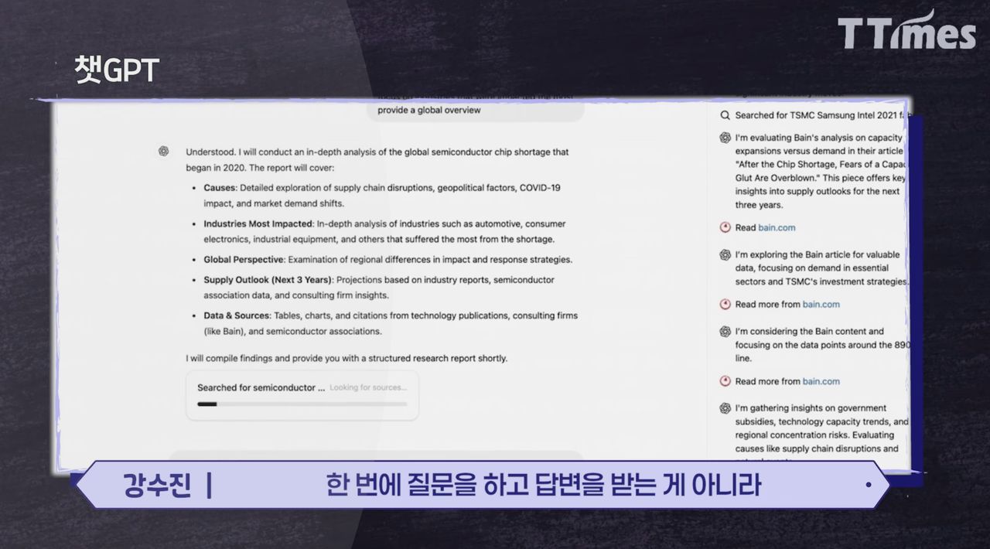The height and width of the screenshot is (549, 990).
Task: Open bain.com link under the "considering the Bain content" note
Action: (821, 381)
